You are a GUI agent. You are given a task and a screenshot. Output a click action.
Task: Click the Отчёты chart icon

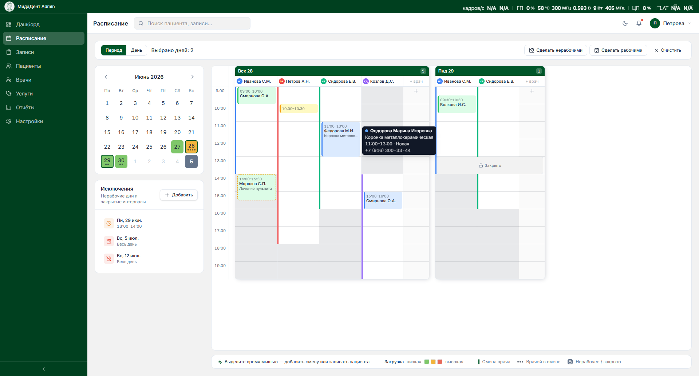click(x=9, y=107)
